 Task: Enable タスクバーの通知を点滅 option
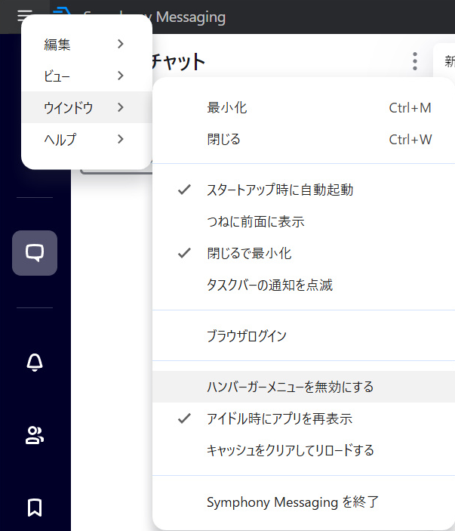(303, 286)
